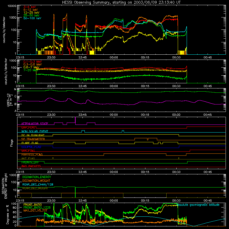Click the DECIMATION_WEIGHT legend label
This screenshot has width=229, height=229.
coord(36,181)
